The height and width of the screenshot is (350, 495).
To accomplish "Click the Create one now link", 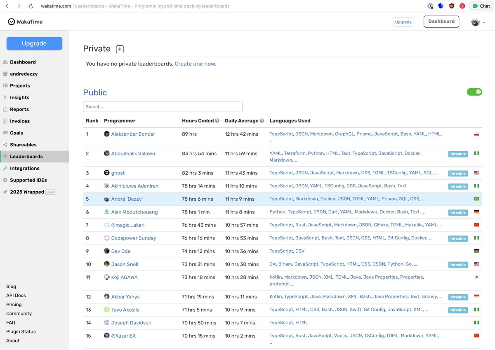I will point(195,64).
